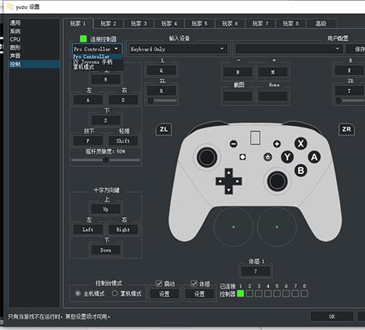This screenshot has width=365, height=330.
Task: Toggle the 震动 vibration checkbox
Action: coord(159,284)
